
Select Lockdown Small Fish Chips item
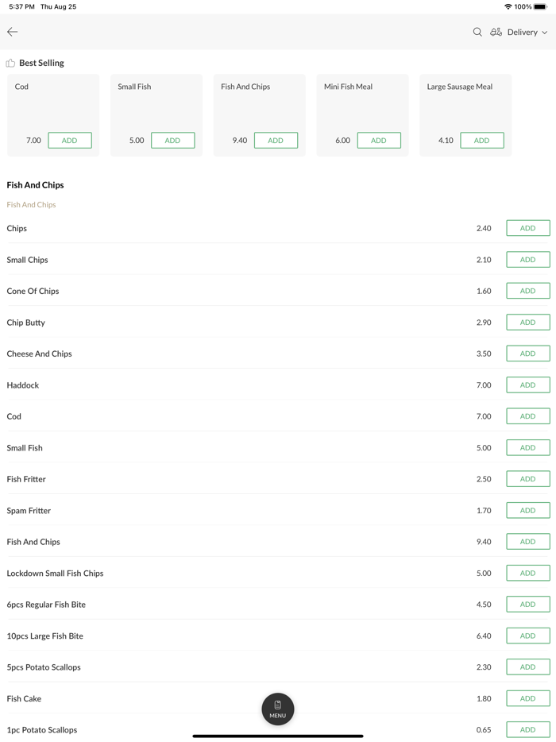point(55,573)
